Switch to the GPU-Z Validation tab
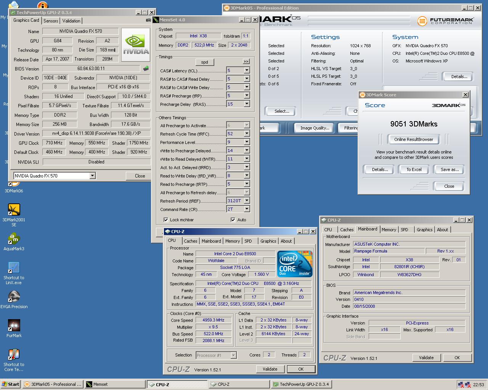 (71, 21)
